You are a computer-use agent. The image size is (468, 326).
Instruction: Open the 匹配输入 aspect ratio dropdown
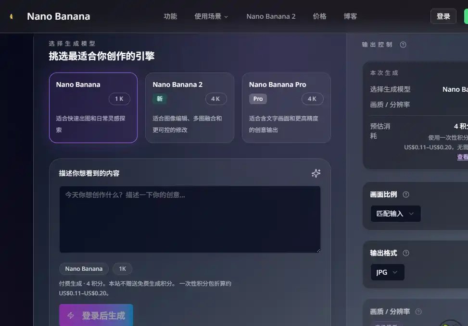[x=395, y=214]
